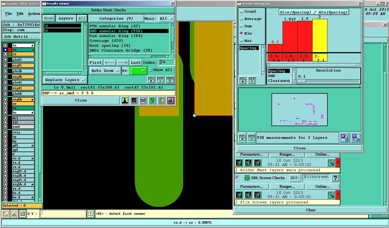The width and height of the screenshot is (389, 228).
Task: Click Silk Screen help question mark icon
Action: [335, 178]
